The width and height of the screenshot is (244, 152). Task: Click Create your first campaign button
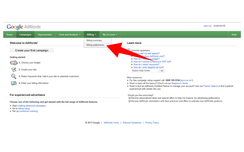click(x=32, y=50)
